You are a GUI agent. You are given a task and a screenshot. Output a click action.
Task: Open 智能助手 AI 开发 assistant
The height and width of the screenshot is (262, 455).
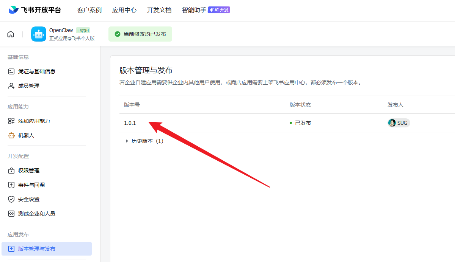pos(206,10)
